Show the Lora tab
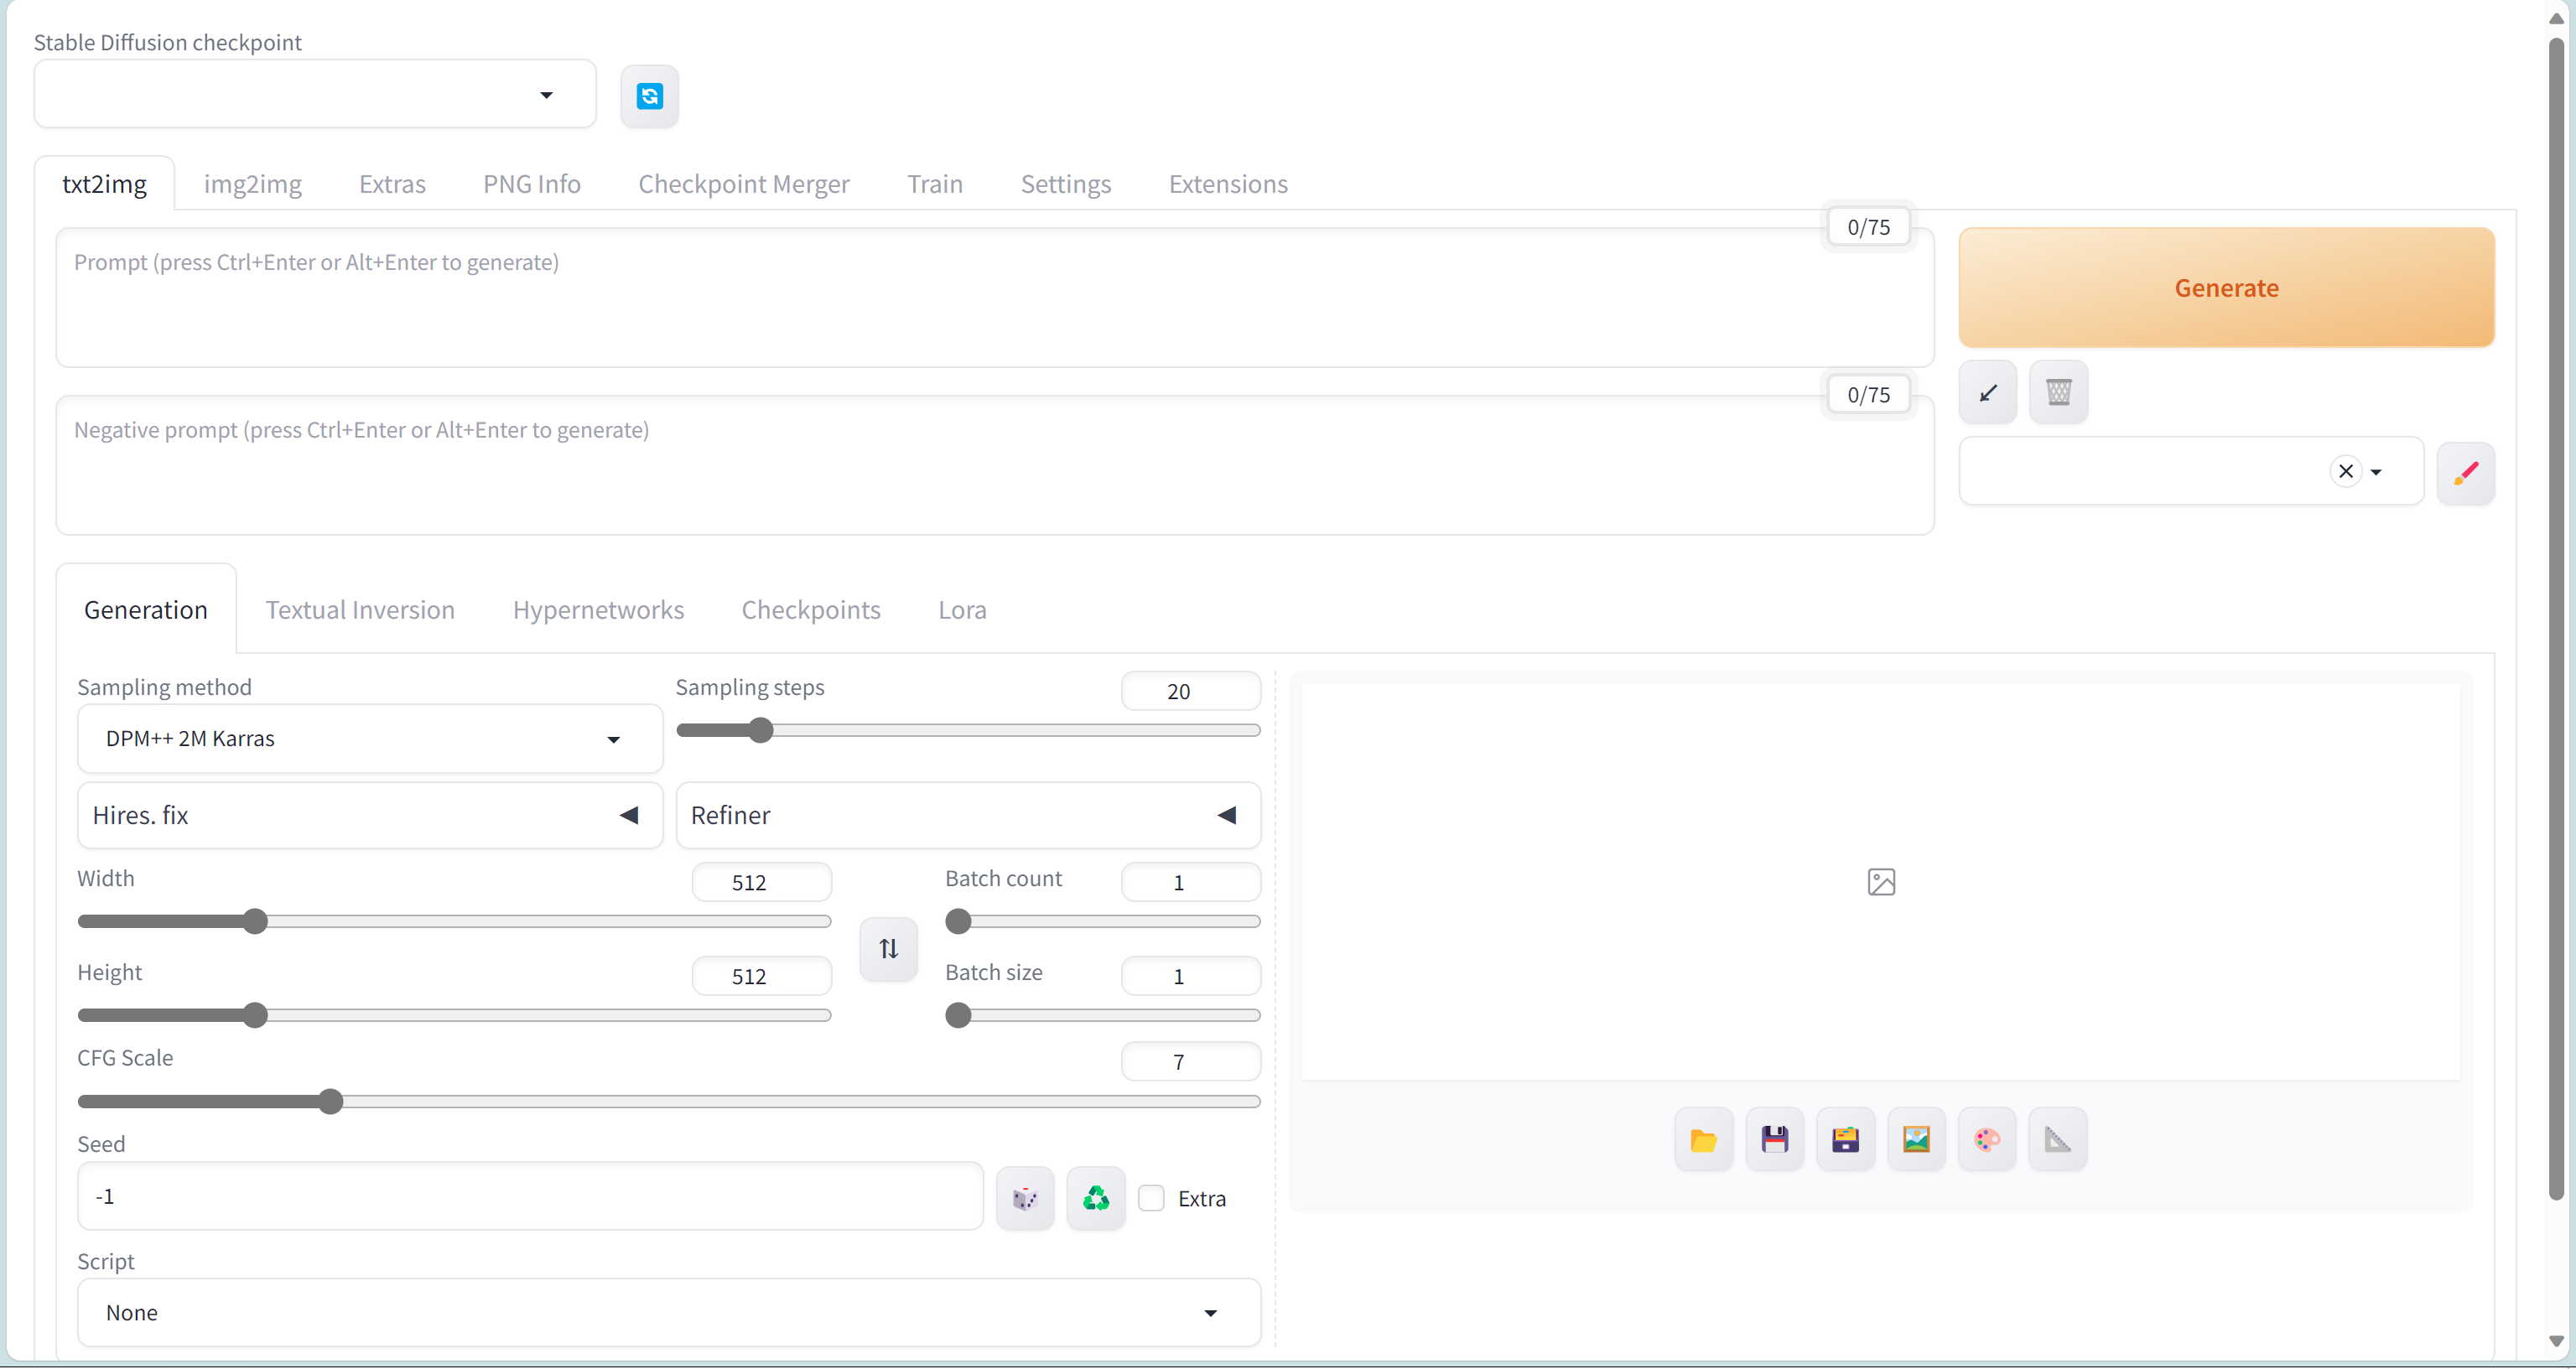This screenshot has width=2576, height=1369. [962, 610]
